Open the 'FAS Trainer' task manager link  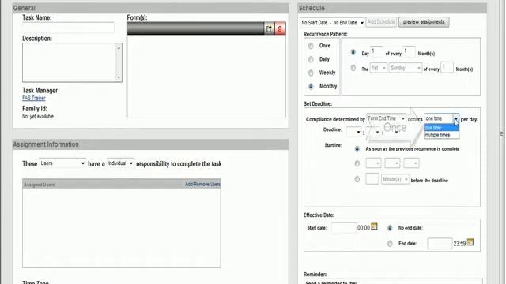(x=34, y=98)
